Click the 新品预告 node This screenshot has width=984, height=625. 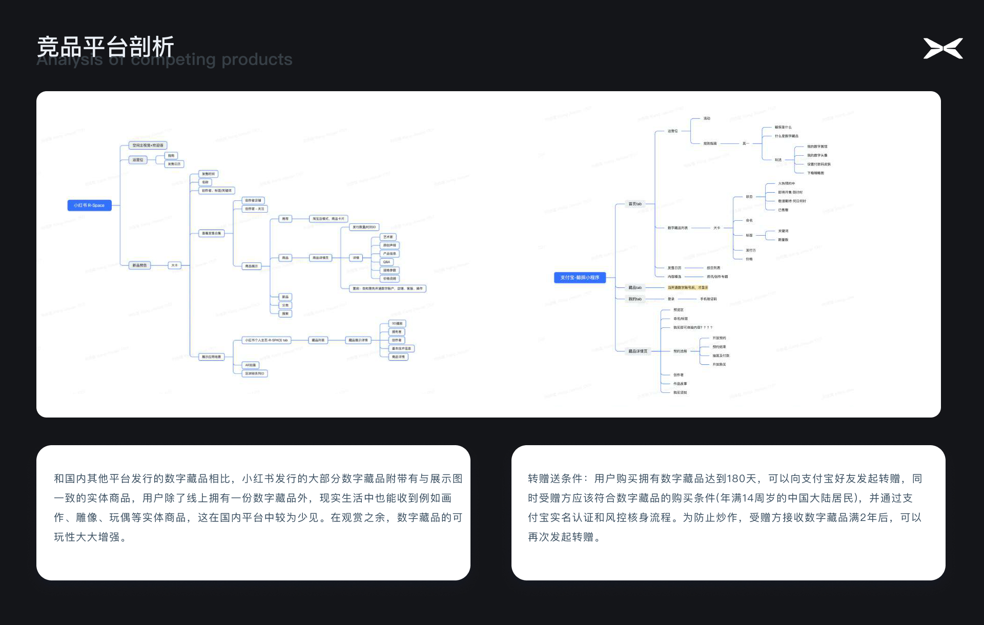139,265
